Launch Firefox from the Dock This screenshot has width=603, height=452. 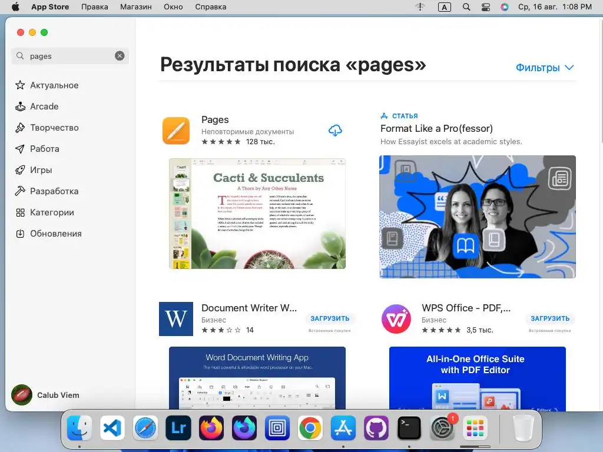(211, 428)
